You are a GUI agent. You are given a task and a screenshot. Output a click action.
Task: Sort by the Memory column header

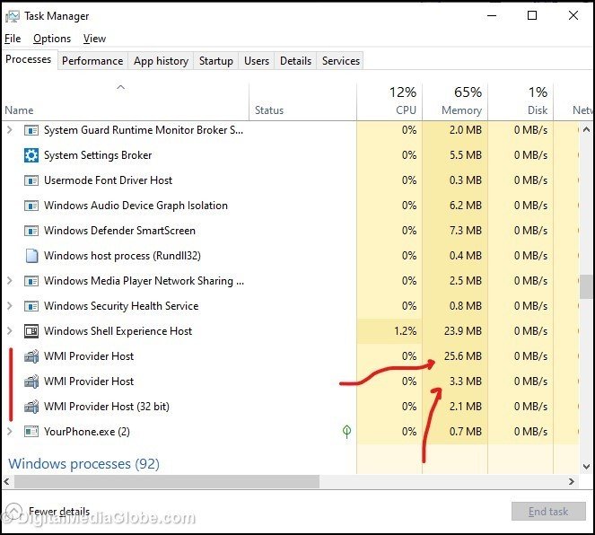click(x=455, y=101)
